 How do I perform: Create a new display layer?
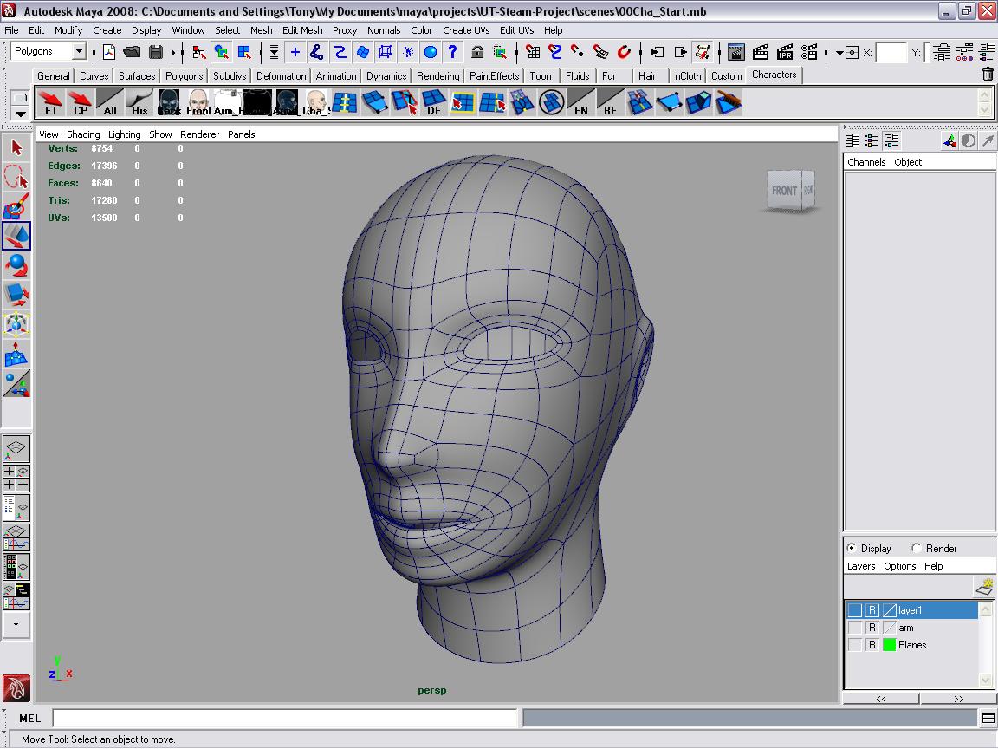pyautogui.click(x=984, y=586)
